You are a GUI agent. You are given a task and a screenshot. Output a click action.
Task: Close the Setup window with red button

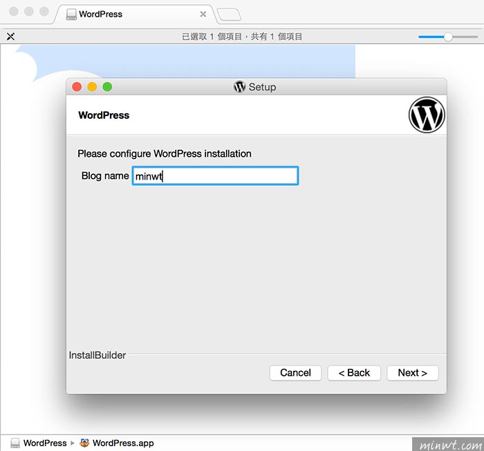77,87
